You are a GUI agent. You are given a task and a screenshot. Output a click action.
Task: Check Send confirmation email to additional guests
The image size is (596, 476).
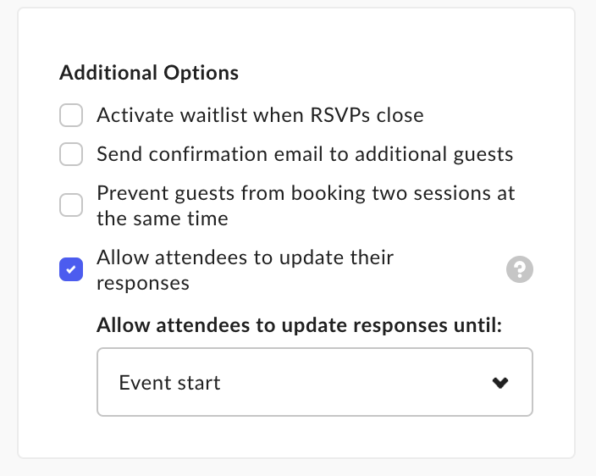71,154
